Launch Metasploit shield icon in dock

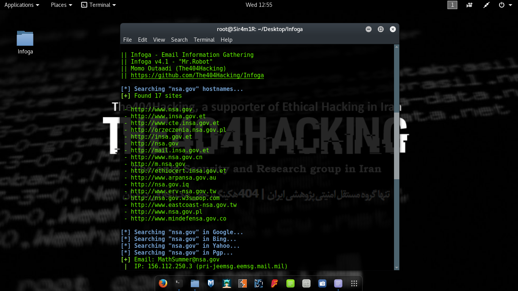pos(211,283)
